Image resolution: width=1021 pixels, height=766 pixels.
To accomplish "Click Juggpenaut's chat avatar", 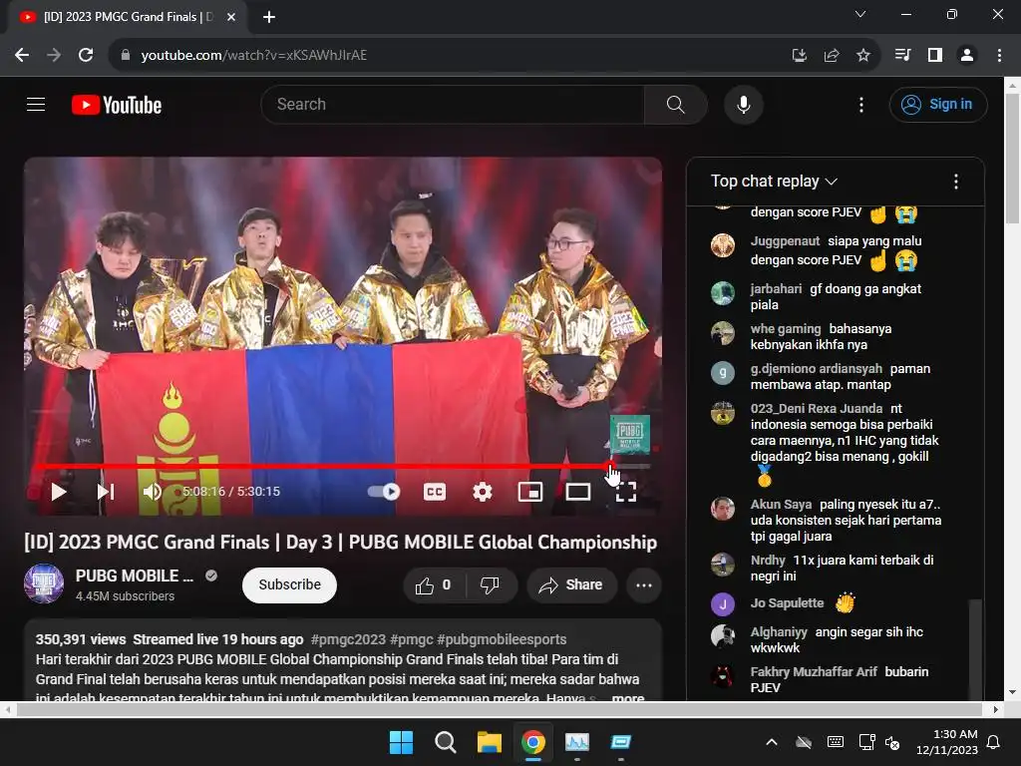I will coord(723,245).
